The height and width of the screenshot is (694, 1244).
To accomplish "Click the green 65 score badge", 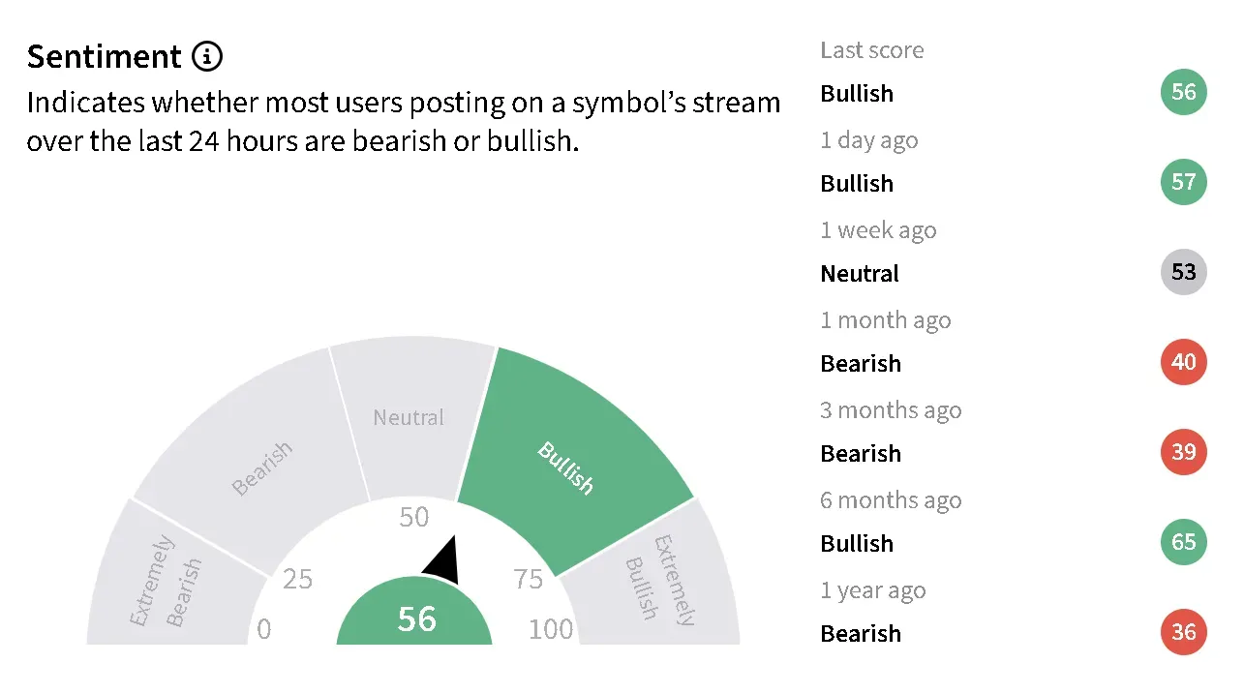I will 1183,542.
